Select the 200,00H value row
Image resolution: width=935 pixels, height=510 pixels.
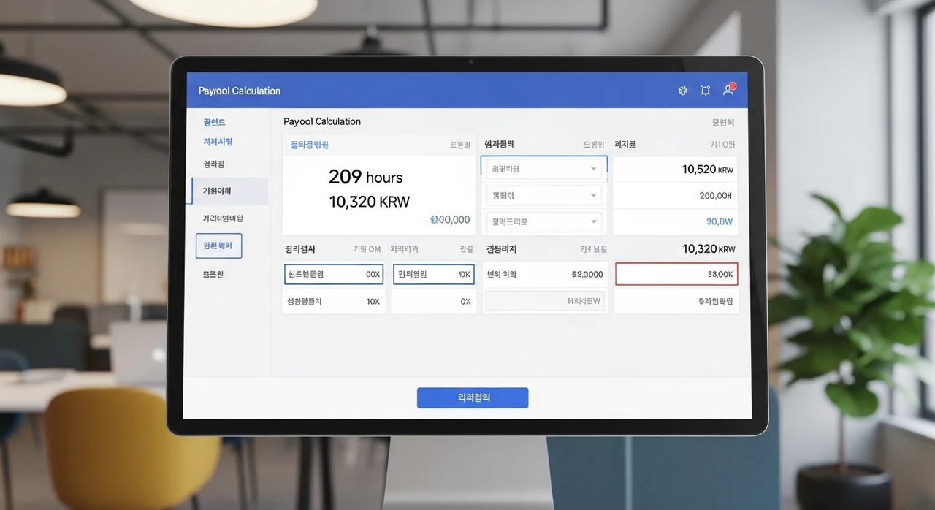pos(675,196)
